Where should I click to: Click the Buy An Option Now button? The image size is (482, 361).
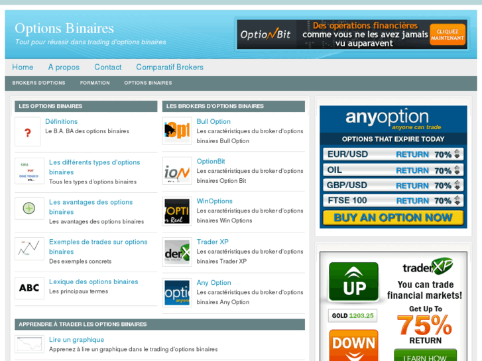click(x=393, y=217)
